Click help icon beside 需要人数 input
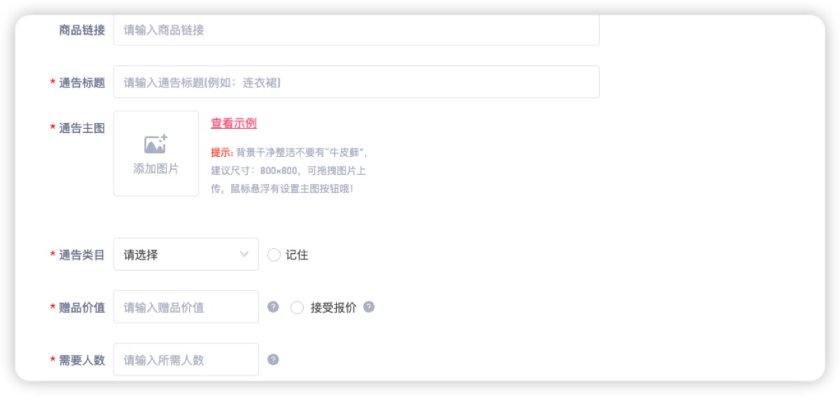 coord(274,360)
